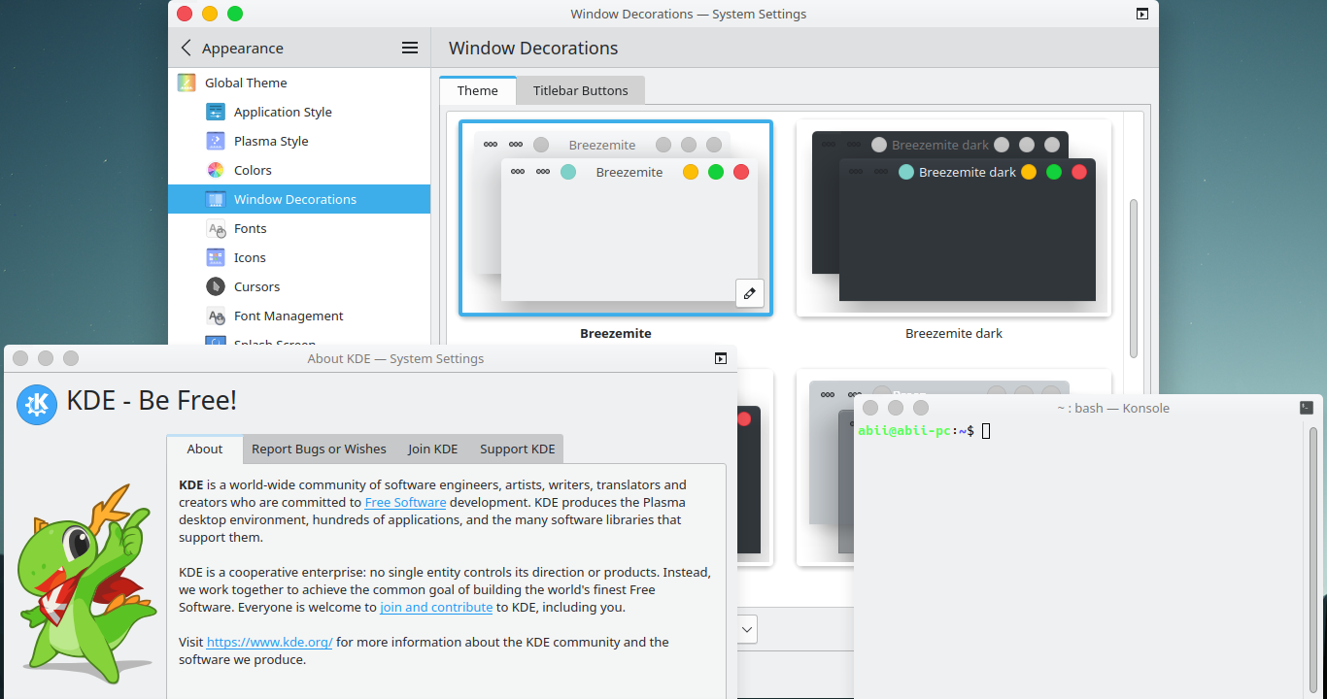Click About KDE titlebar app menu icon
1327x699 pixels.
[x=721, y=358]
